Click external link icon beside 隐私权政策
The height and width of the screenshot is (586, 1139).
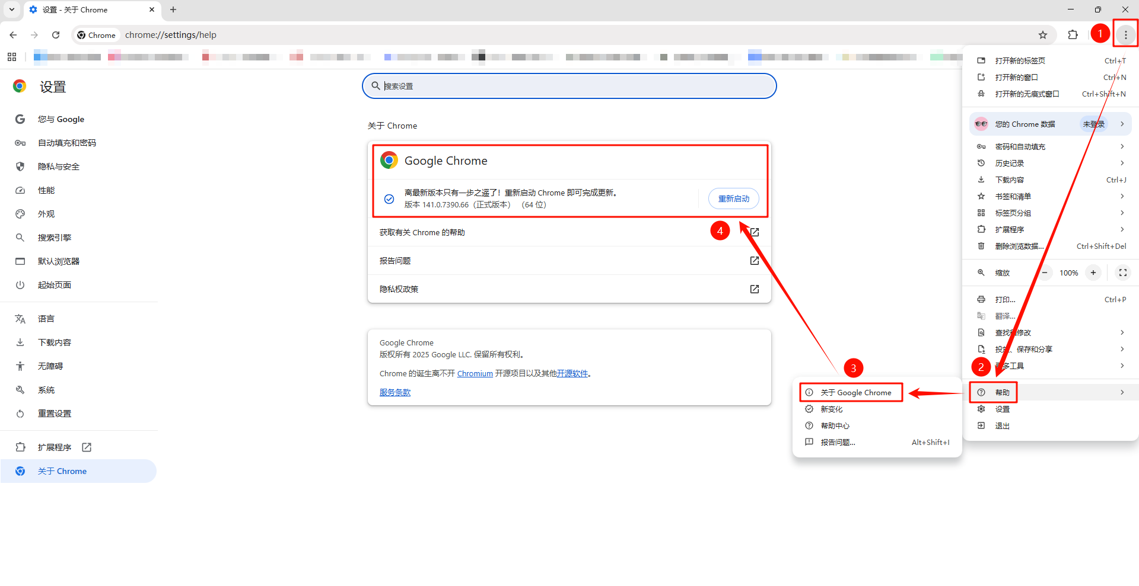coord(754,289)
